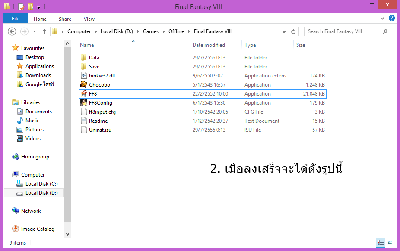
Task: Open Documents library
Action: (35, 112)
